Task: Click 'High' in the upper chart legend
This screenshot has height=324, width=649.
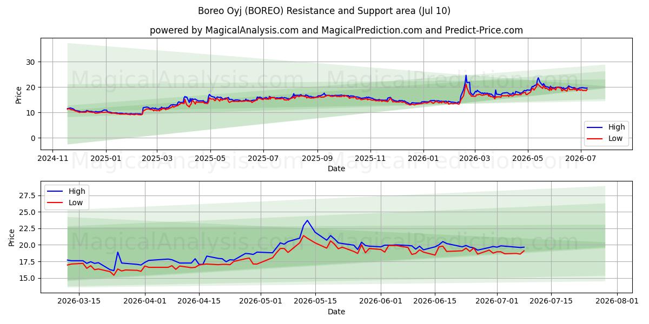Action: click(616, 127)
